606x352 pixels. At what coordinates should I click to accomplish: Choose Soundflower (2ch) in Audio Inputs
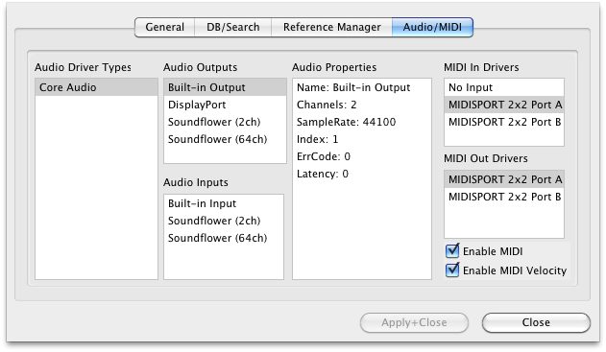tap(224, 221)
